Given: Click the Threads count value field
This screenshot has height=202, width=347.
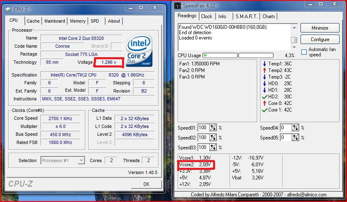Looking at the screenshot, I should click(x=148, y=160).
